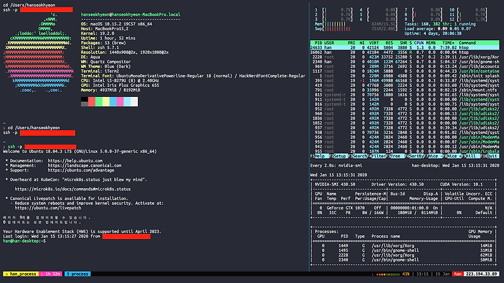The image size is (504, 283).
Task: Select the '1 process' tmux window tab
Action: 77,274
